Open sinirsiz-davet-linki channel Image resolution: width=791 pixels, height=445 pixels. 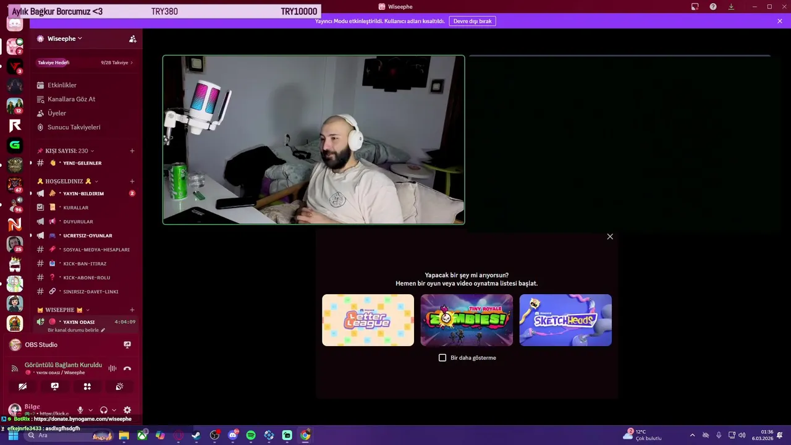[x=86, y=292]
